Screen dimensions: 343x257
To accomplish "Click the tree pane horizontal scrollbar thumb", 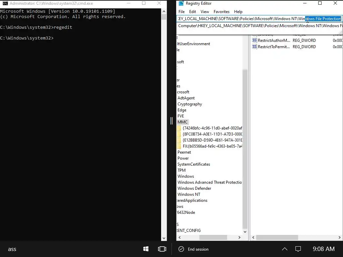I will 213,237.
